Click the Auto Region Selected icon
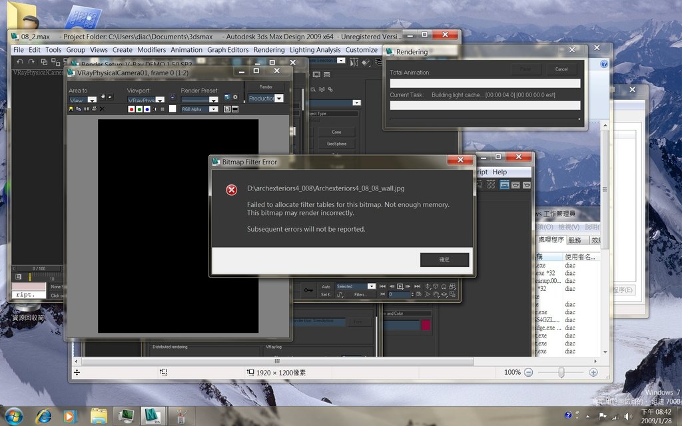The width and height of the screenshot is (682, 426). [110, 97]
